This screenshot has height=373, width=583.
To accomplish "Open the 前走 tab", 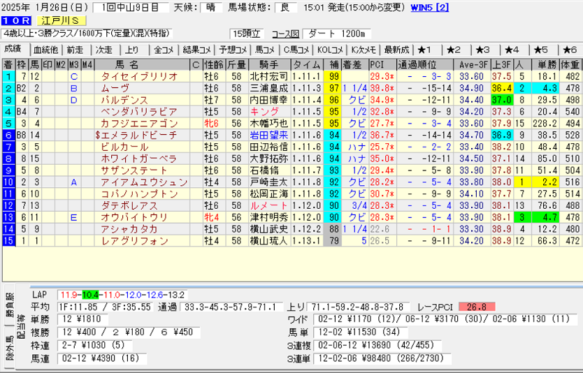I will tap(75, 50).
